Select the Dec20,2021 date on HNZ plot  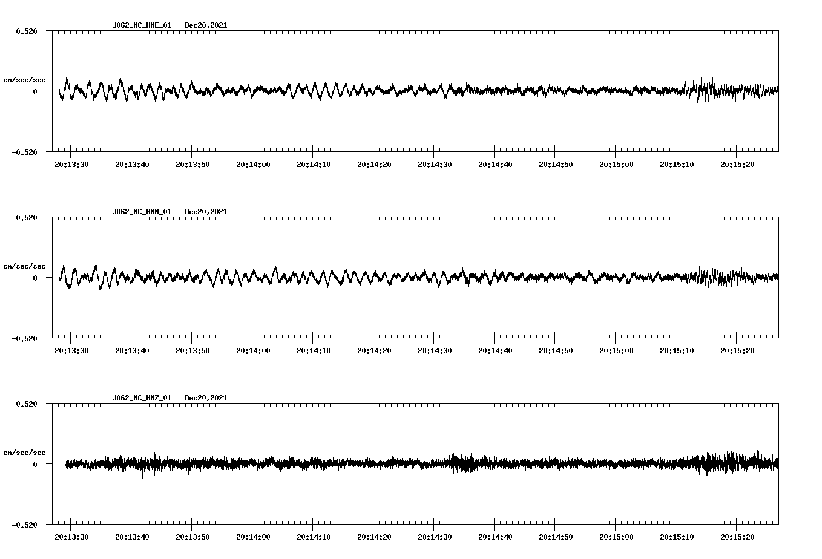point(206,398)
